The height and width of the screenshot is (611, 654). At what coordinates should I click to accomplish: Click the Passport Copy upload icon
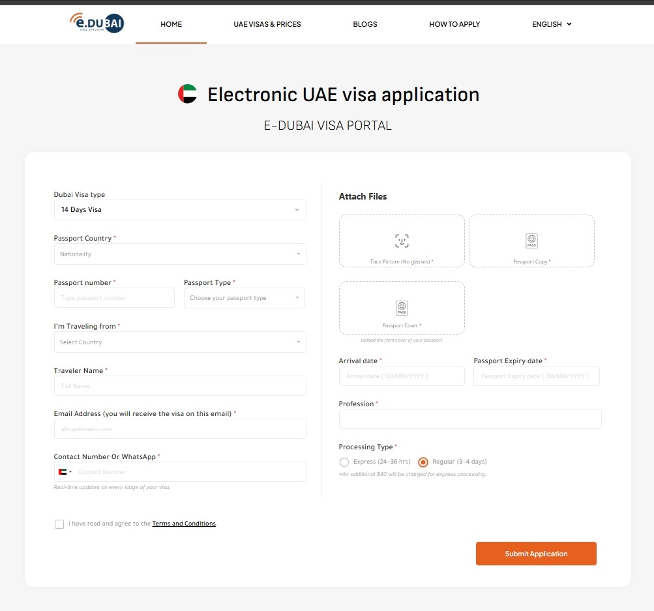point(531,241)
